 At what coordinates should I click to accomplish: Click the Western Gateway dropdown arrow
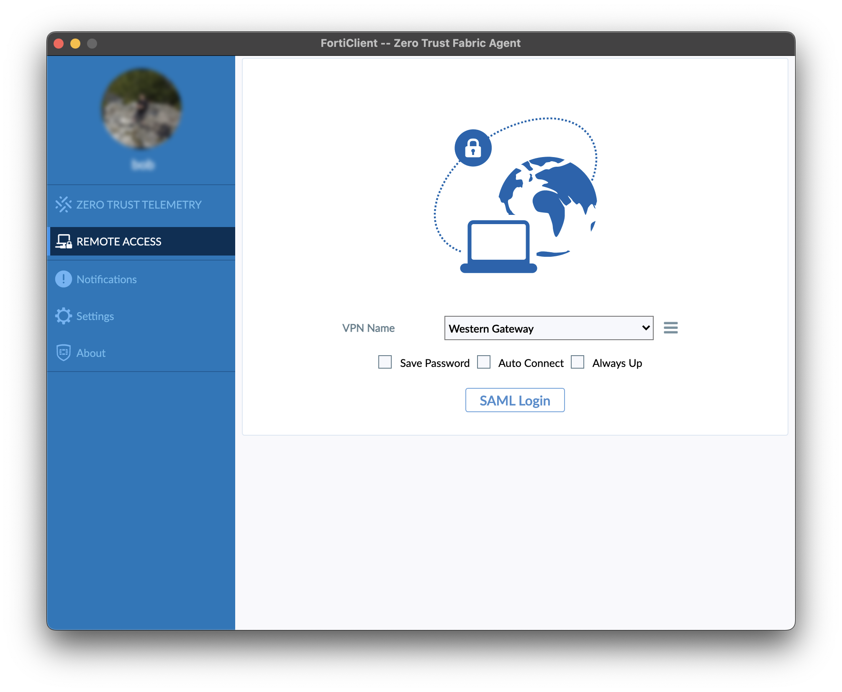point(645,328)
